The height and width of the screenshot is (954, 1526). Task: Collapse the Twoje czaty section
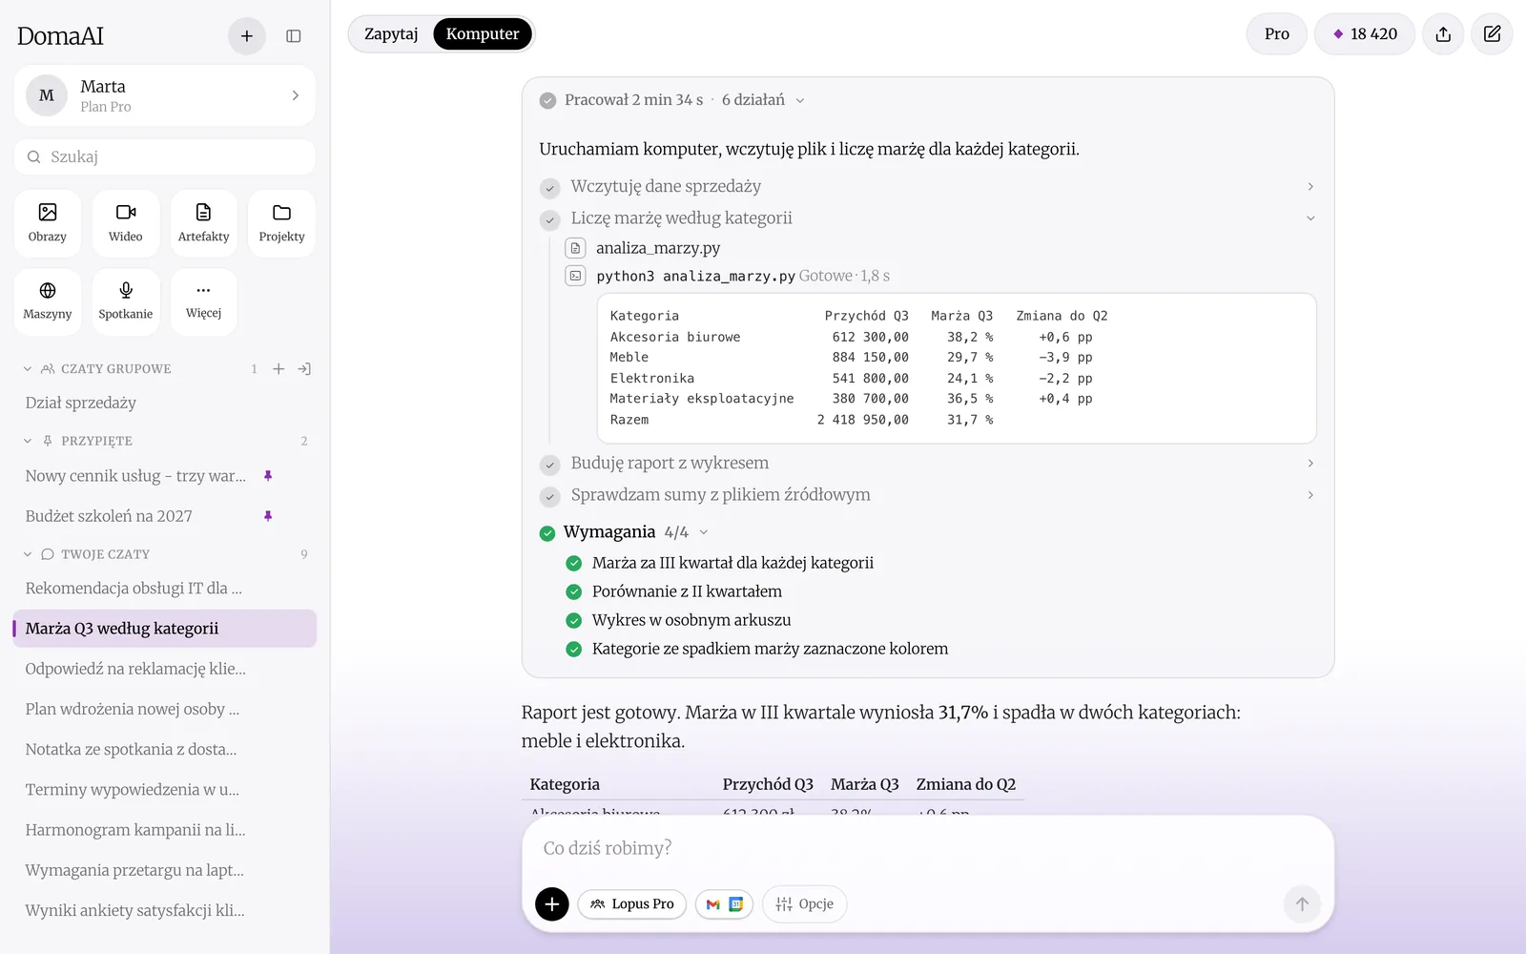pyautogui.click(x=28, y=554)
